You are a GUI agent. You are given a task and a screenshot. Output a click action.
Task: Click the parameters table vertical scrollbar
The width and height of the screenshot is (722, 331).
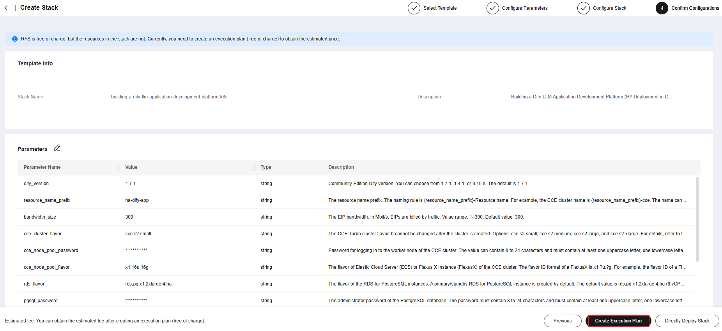coord(697,219)
